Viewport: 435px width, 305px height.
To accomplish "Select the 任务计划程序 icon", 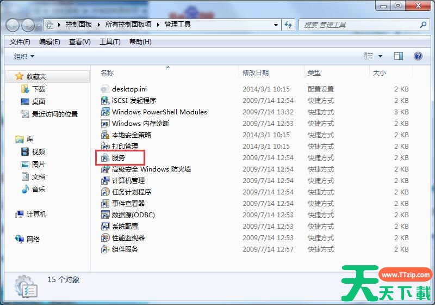I will tap(105, 192).
